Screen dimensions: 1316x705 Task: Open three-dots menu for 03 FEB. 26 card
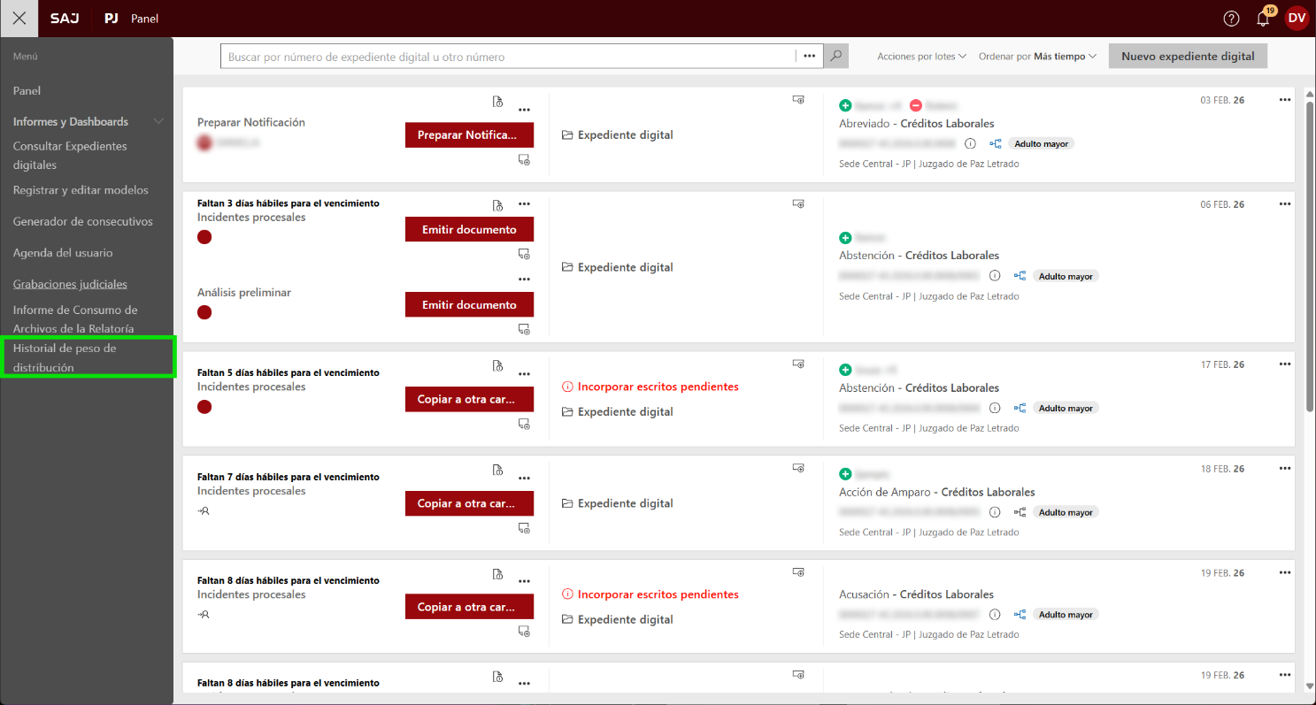tap(1285, 100)
